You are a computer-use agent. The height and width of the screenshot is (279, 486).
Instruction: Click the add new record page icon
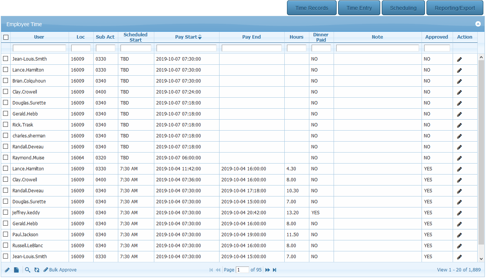tap(17, 270)
